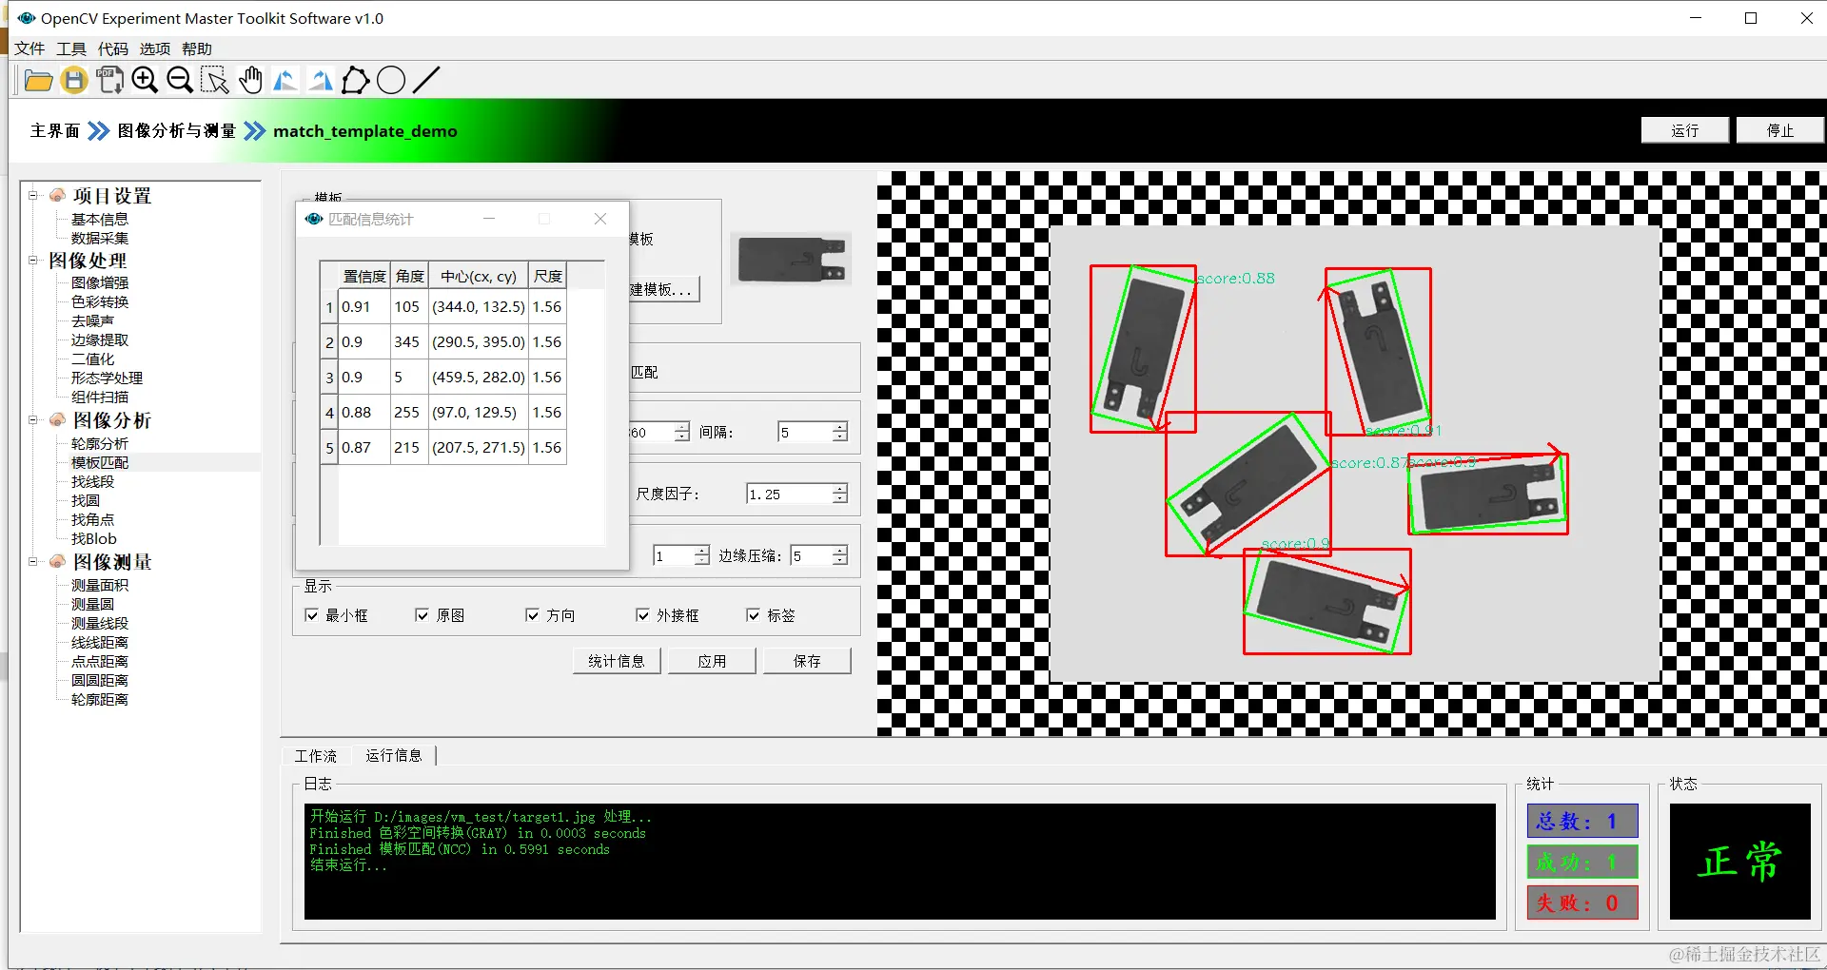Select 基本信息 in the tree

100,219
